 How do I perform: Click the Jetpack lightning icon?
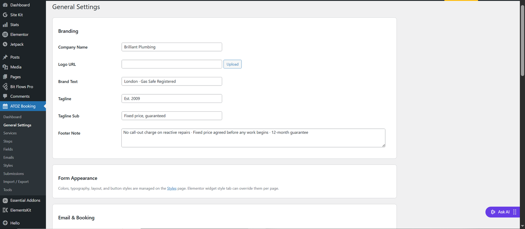point(5,44)
